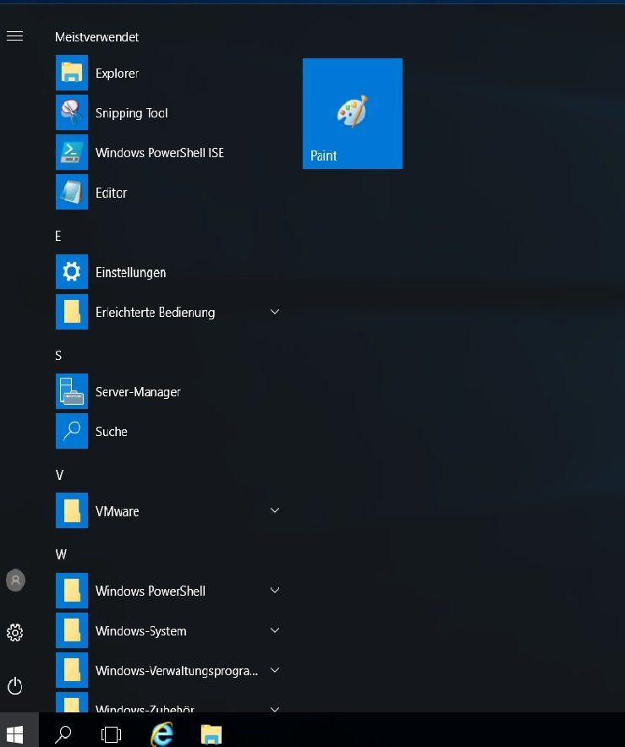The height and width of the screenshot is (747, 625).
Task: Expand the Windows-System chevron
Action: (275, 630)
